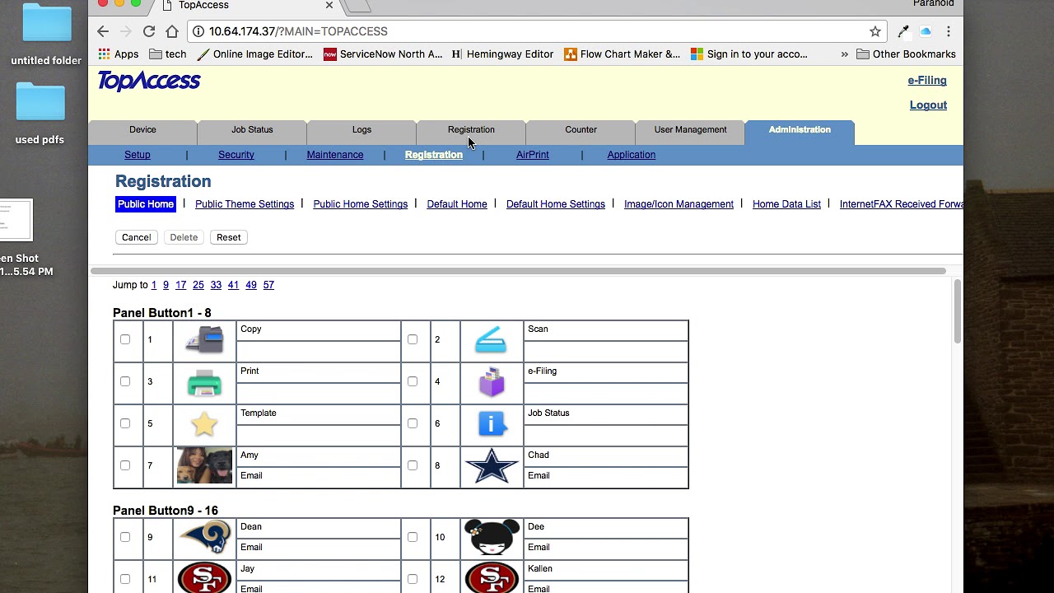Open the Other Bookmarks folder
This screenshot has width=1054, height=593.
906,54
